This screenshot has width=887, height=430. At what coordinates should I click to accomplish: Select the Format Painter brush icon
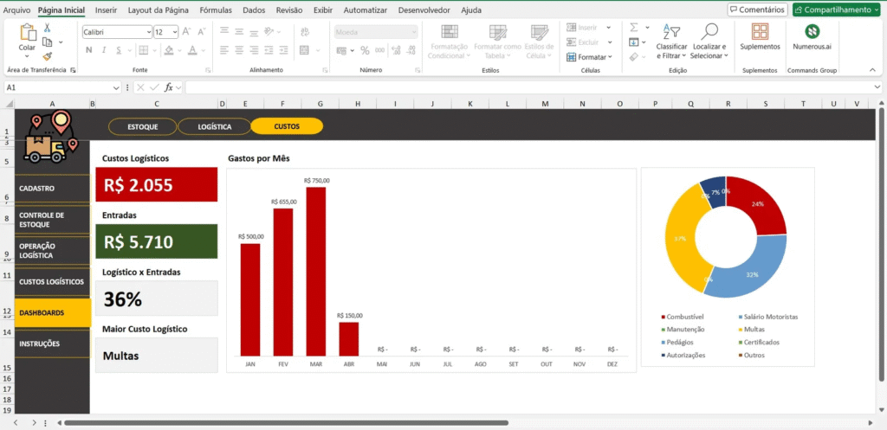click(47, 55)
